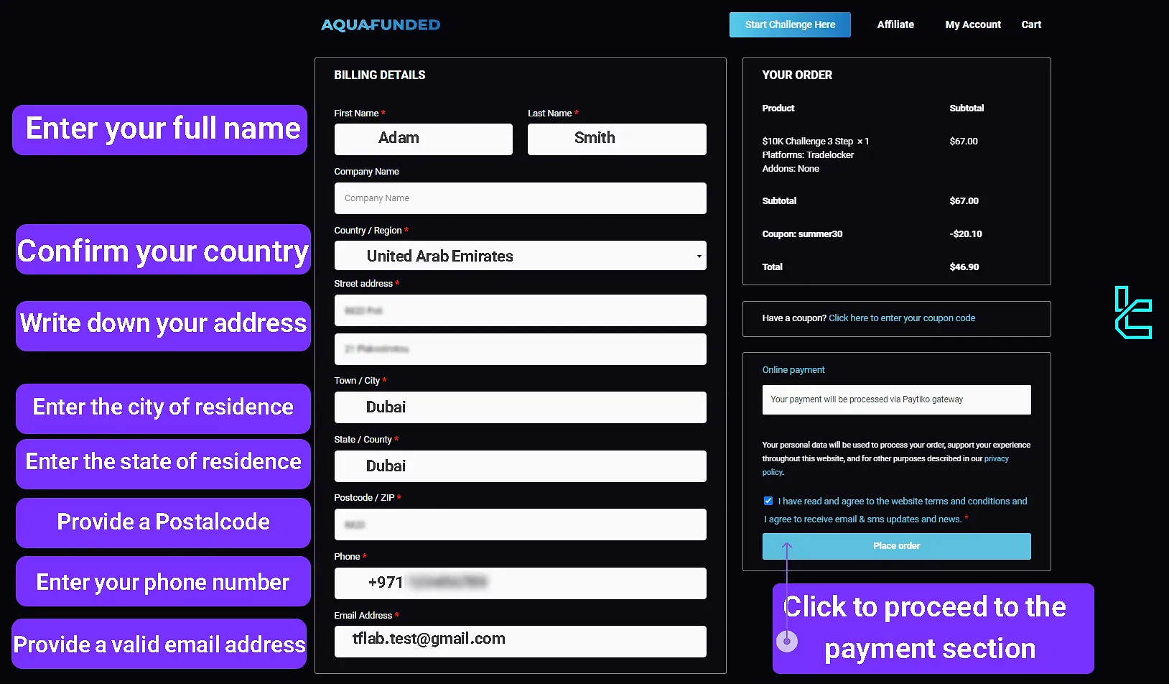This screenshot has width=1169, height=684.
Task: Click the first Street address field
Action: 520,310
